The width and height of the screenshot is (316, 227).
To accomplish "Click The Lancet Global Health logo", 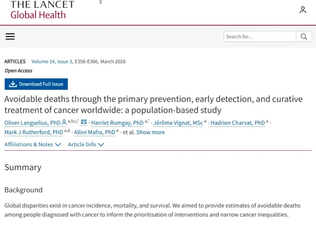I will [42, 10].
